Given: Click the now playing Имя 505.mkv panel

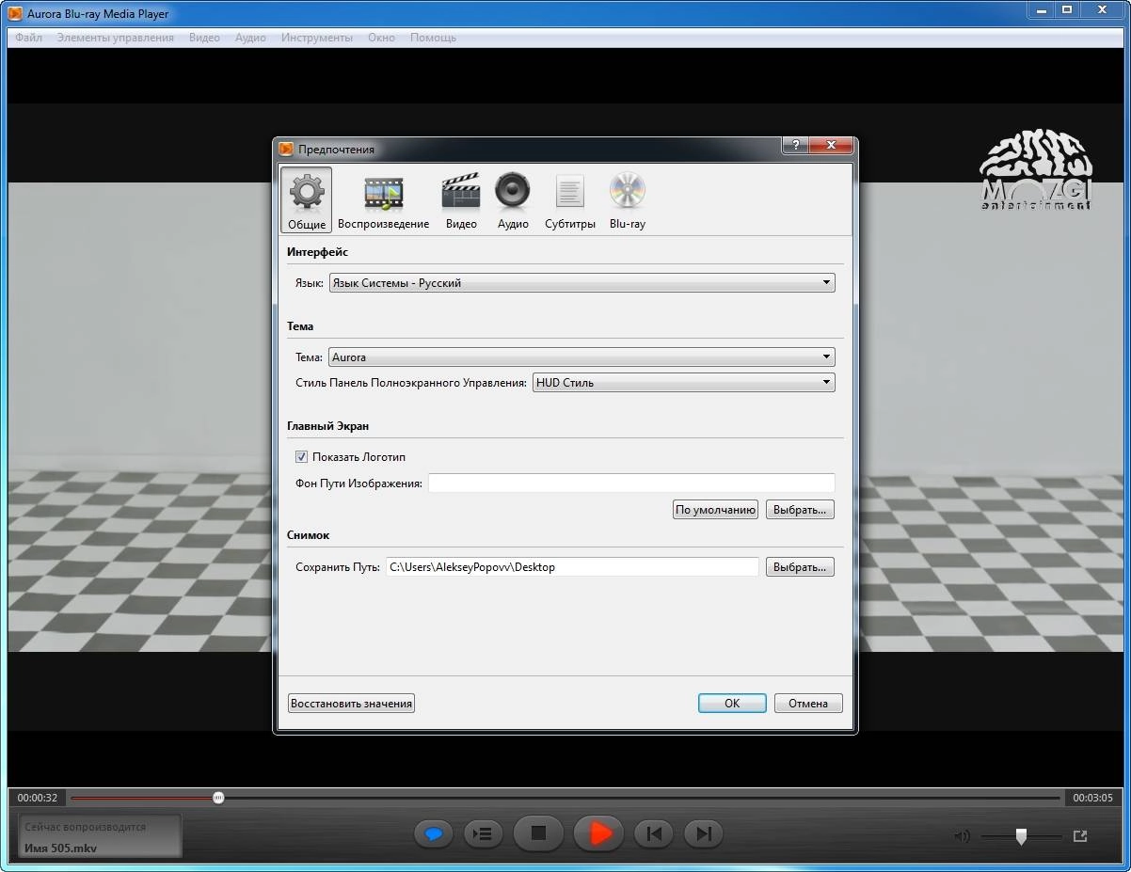Looking at the screenshot, I should click(x=100, y=836).
